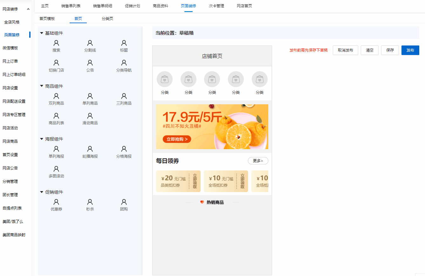
Task: Click the 保存 button
Action: tap(390, 50)
